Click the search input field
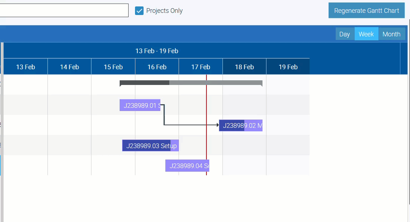Screen dimensions: 410x222 tap(64, 10)
